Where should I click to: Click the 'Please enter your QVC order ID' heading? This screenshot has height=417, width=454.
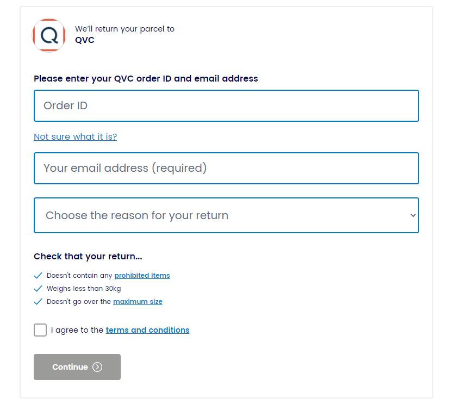pyautogui.click(x=146, y=78)
